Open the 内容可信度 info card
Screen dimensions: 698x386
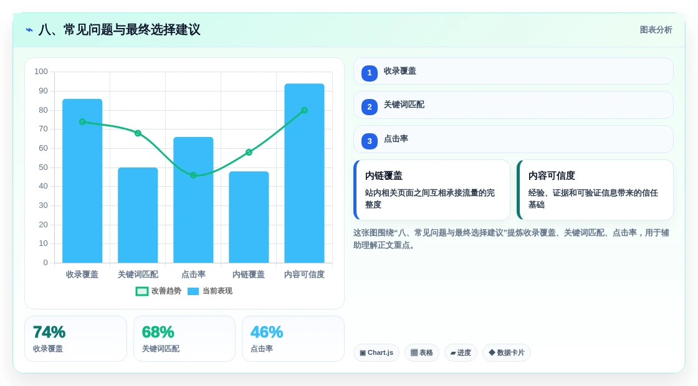pos(595,190)
